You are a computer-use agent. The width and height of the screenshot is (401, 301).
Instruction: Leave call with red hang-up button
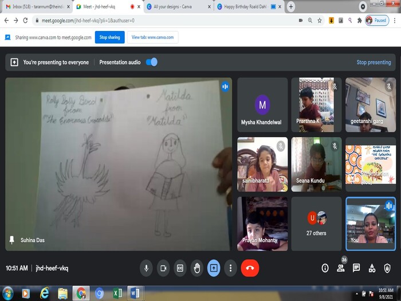click(250, 268)
